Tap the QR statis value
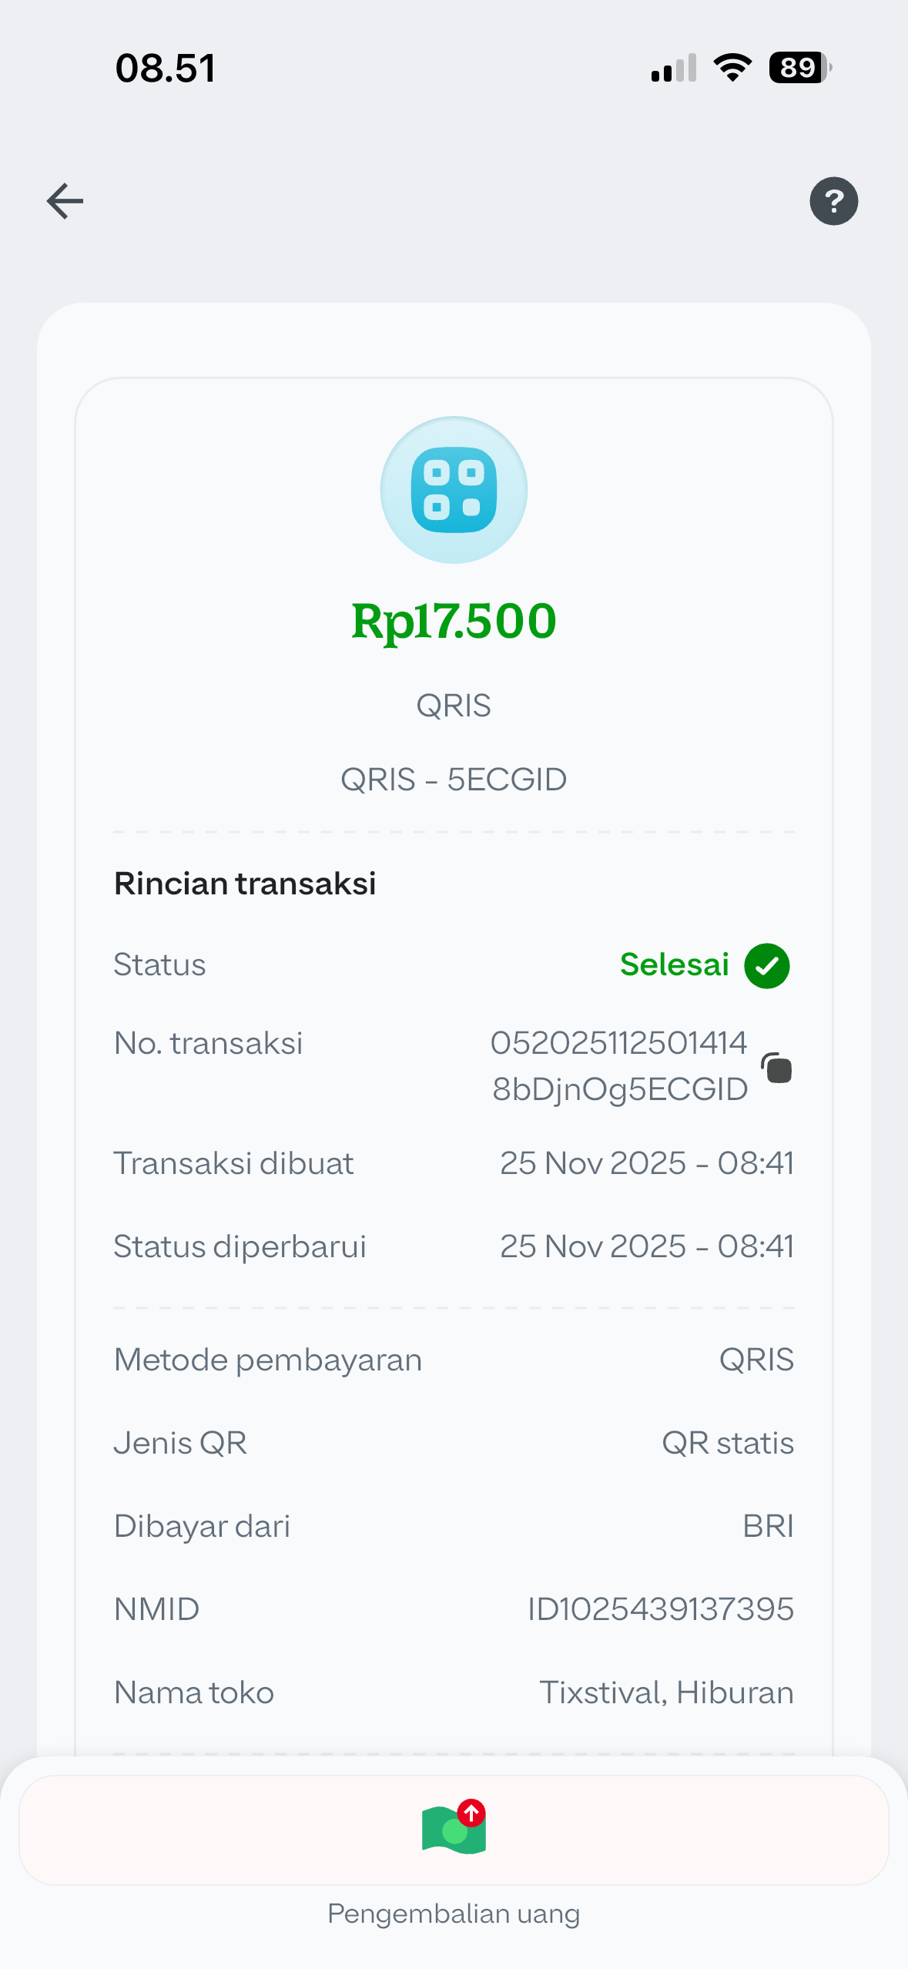Screen dimensions: 908x1969 [728, 1443]
